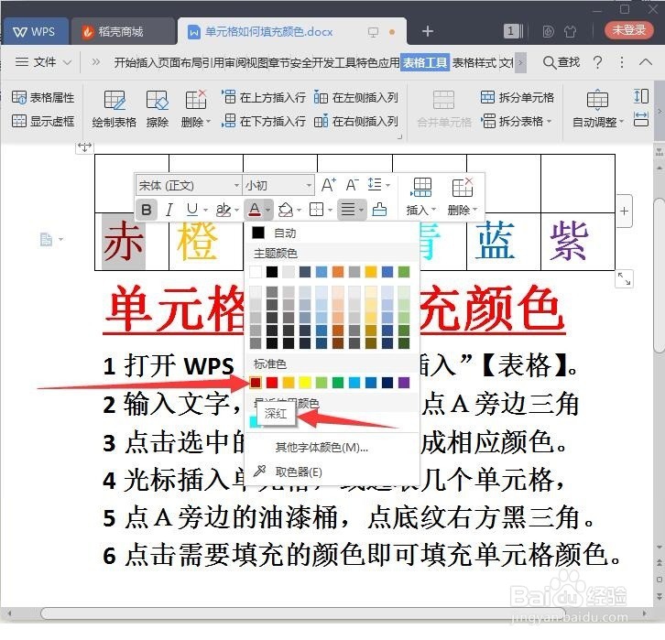
Task: Open the mini toolbar Insert (插入) dropdown
Action: 421,196
